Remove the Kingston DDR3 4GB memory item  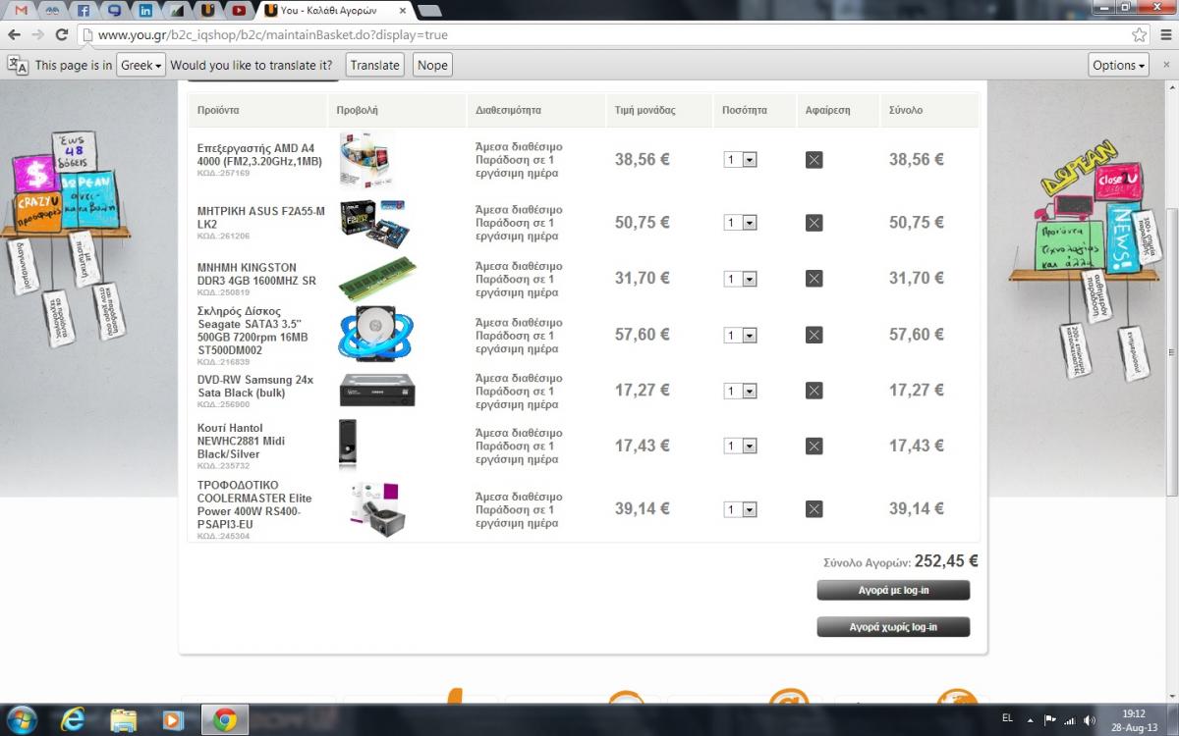[x=814, y=279]
